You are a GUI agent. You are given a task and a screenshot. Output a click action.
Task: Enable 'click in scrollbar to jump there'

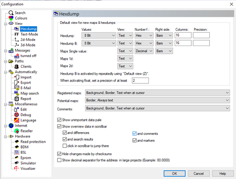click(65, 146)
